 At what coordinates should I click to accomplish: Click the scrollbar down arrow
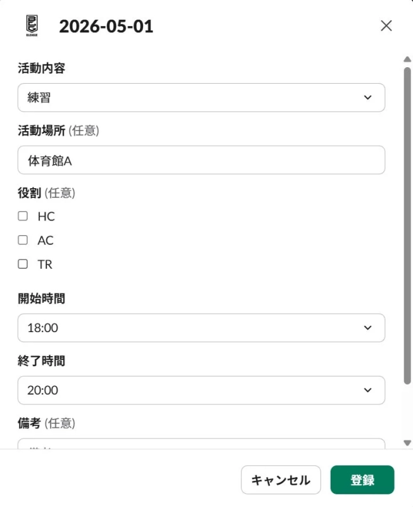click(x=407, y=442)
